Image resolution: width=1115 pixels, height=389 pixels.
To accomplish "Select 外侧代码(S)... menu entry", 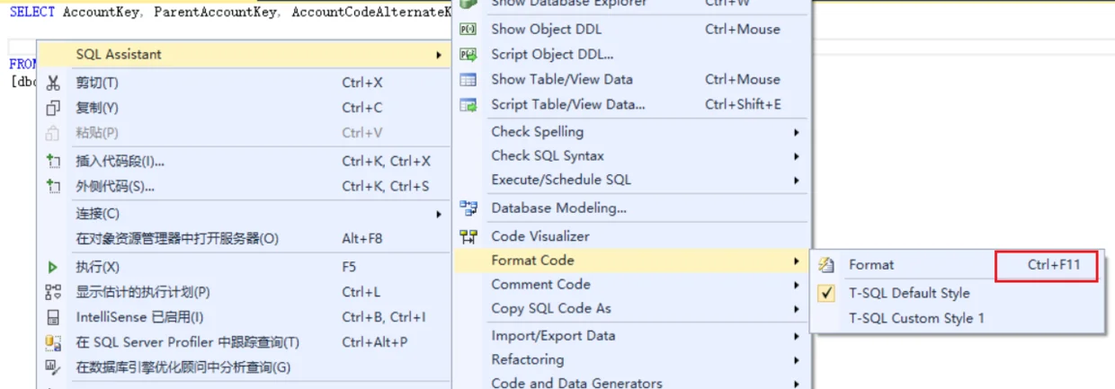I will (x=244, y=187).
